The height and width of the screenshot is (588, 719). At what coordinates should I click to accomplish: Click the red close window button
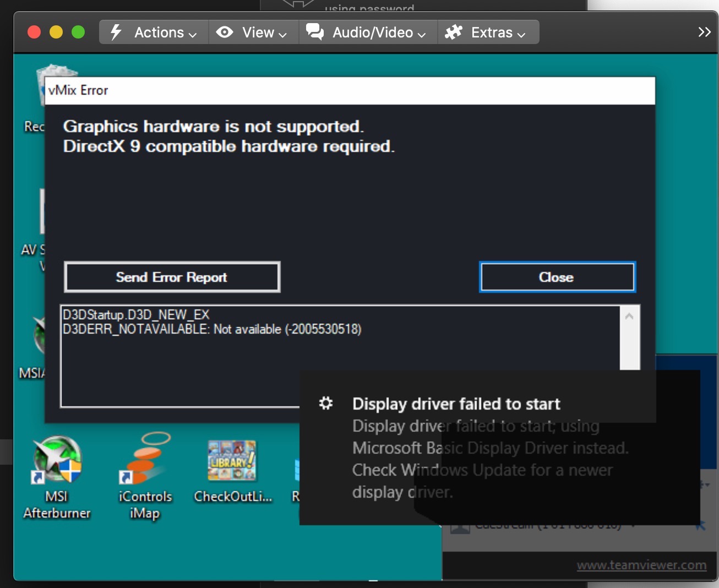pos(34,32)
